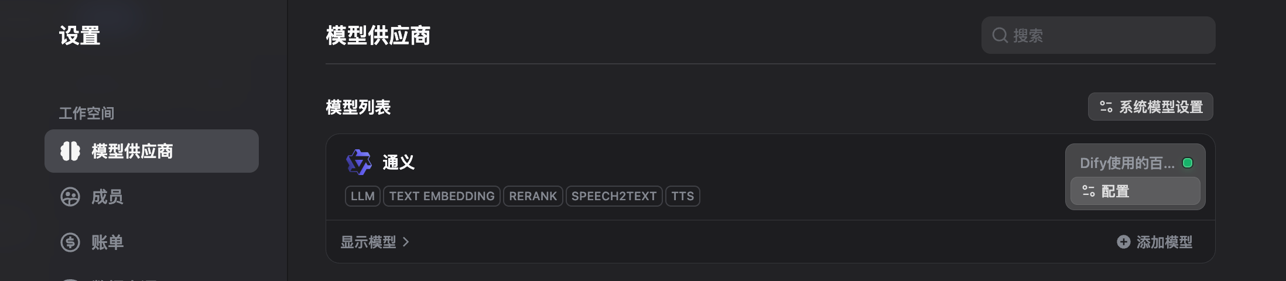Click the RERANK capability tag

pos(532,196)
